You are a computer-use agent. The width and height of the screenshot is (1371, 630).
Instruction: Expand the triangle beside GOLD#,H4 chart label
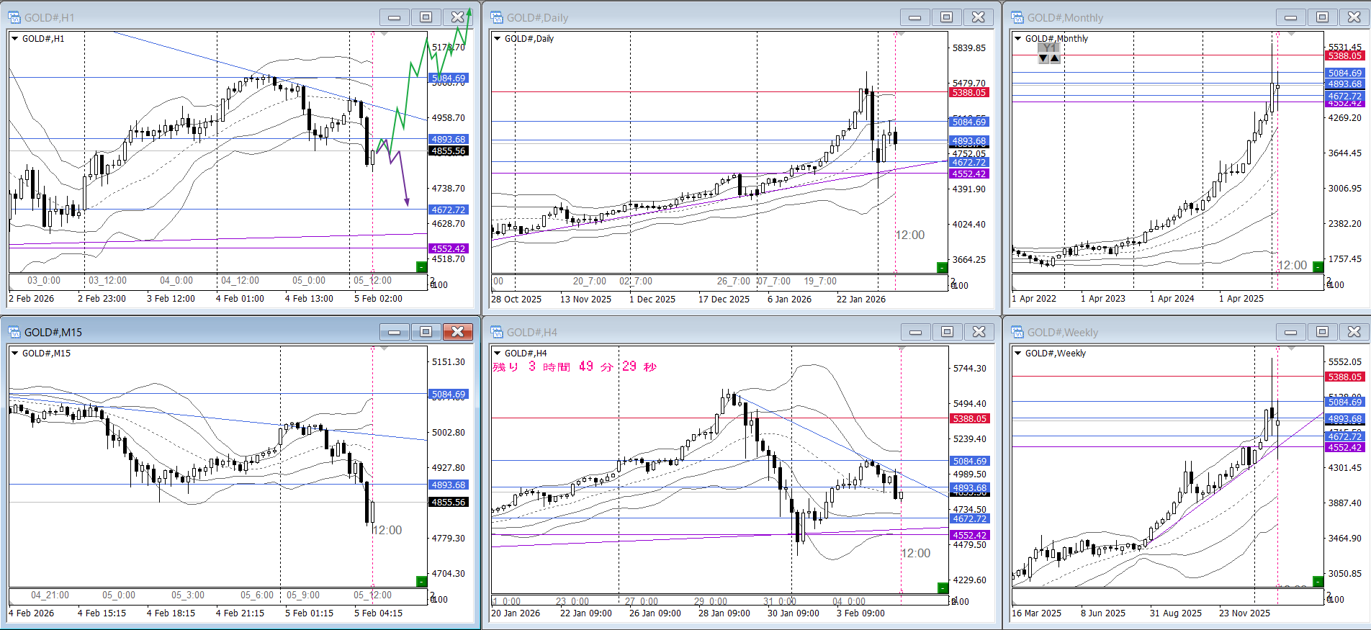coord(497,354)
